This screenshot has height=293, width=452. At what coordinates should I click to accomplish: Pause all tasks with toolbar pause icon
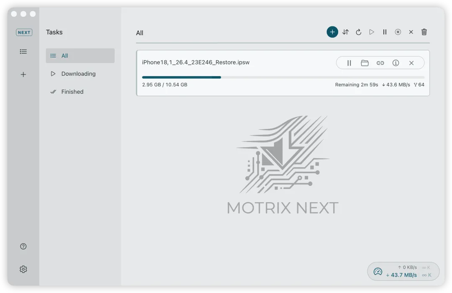(x=385, y=32)
